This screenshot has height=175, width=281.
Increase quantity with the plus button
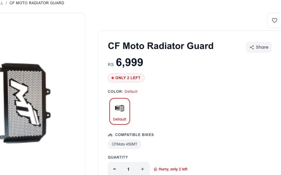[x=142, y=169]
